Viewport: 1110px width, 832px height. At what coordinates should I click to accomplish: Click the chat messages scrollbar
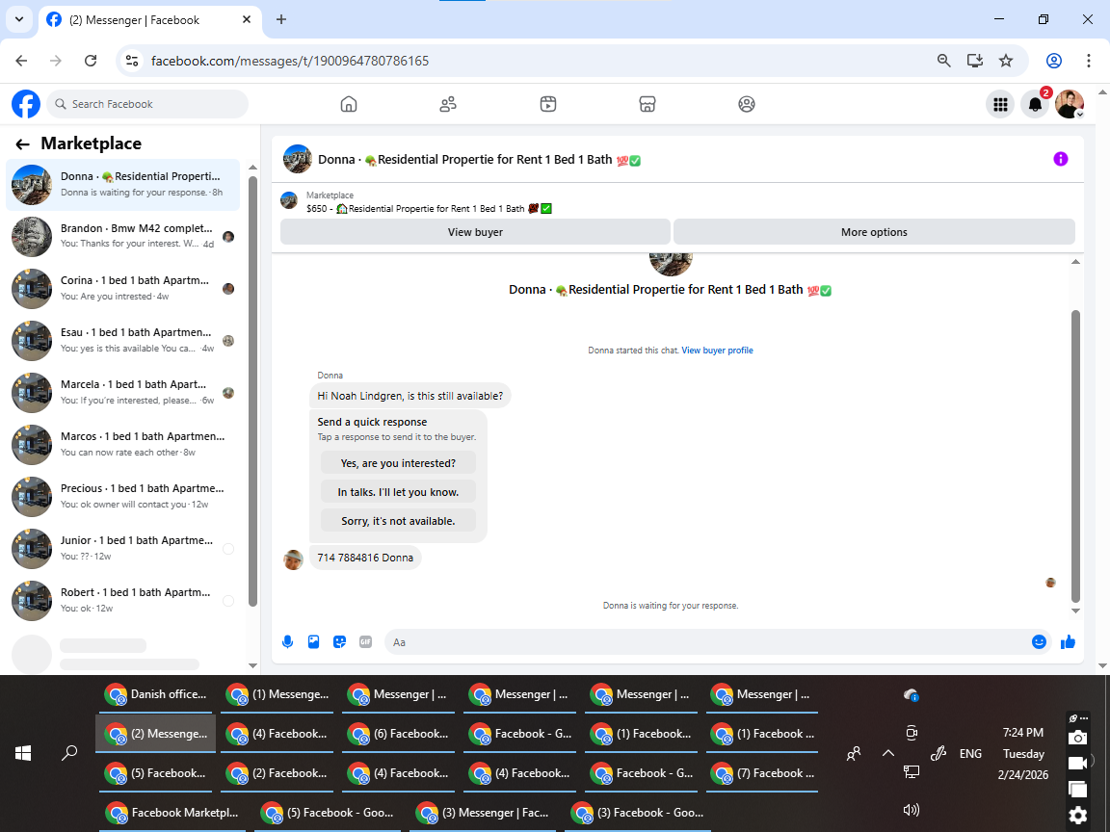pyautogui.click(x=1075, y=455)
